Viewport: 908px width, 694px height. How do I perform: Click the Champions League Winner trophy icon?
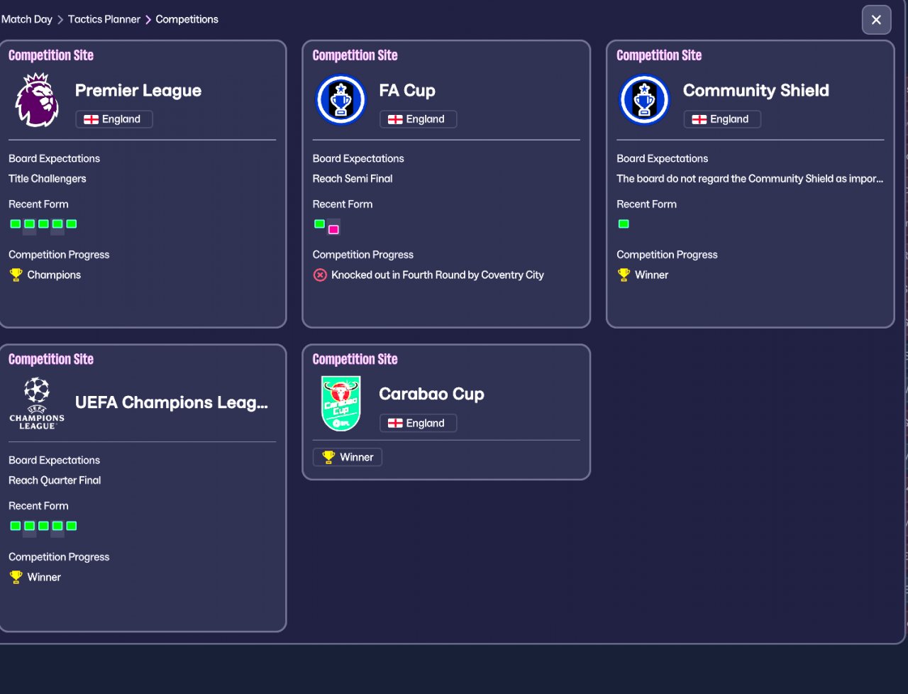16,577
